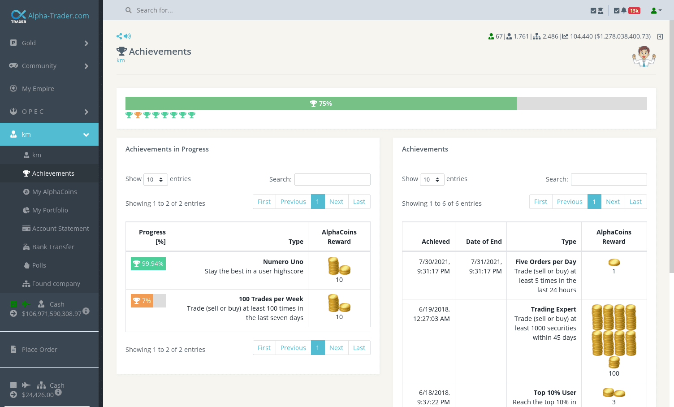Click info icon next to $24,426.00

click(58, 392)
